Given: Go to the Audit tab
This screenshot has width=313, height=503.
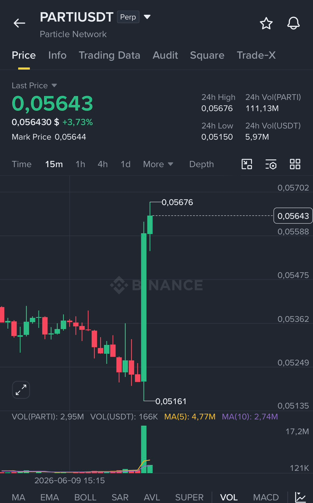Looking at the screenshot, I should (x=165, y=55).
